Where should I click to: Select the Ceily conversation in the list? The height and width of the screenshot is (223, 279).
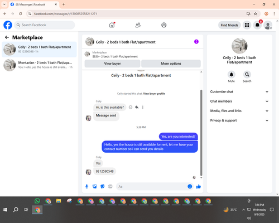tap(39, 49)
